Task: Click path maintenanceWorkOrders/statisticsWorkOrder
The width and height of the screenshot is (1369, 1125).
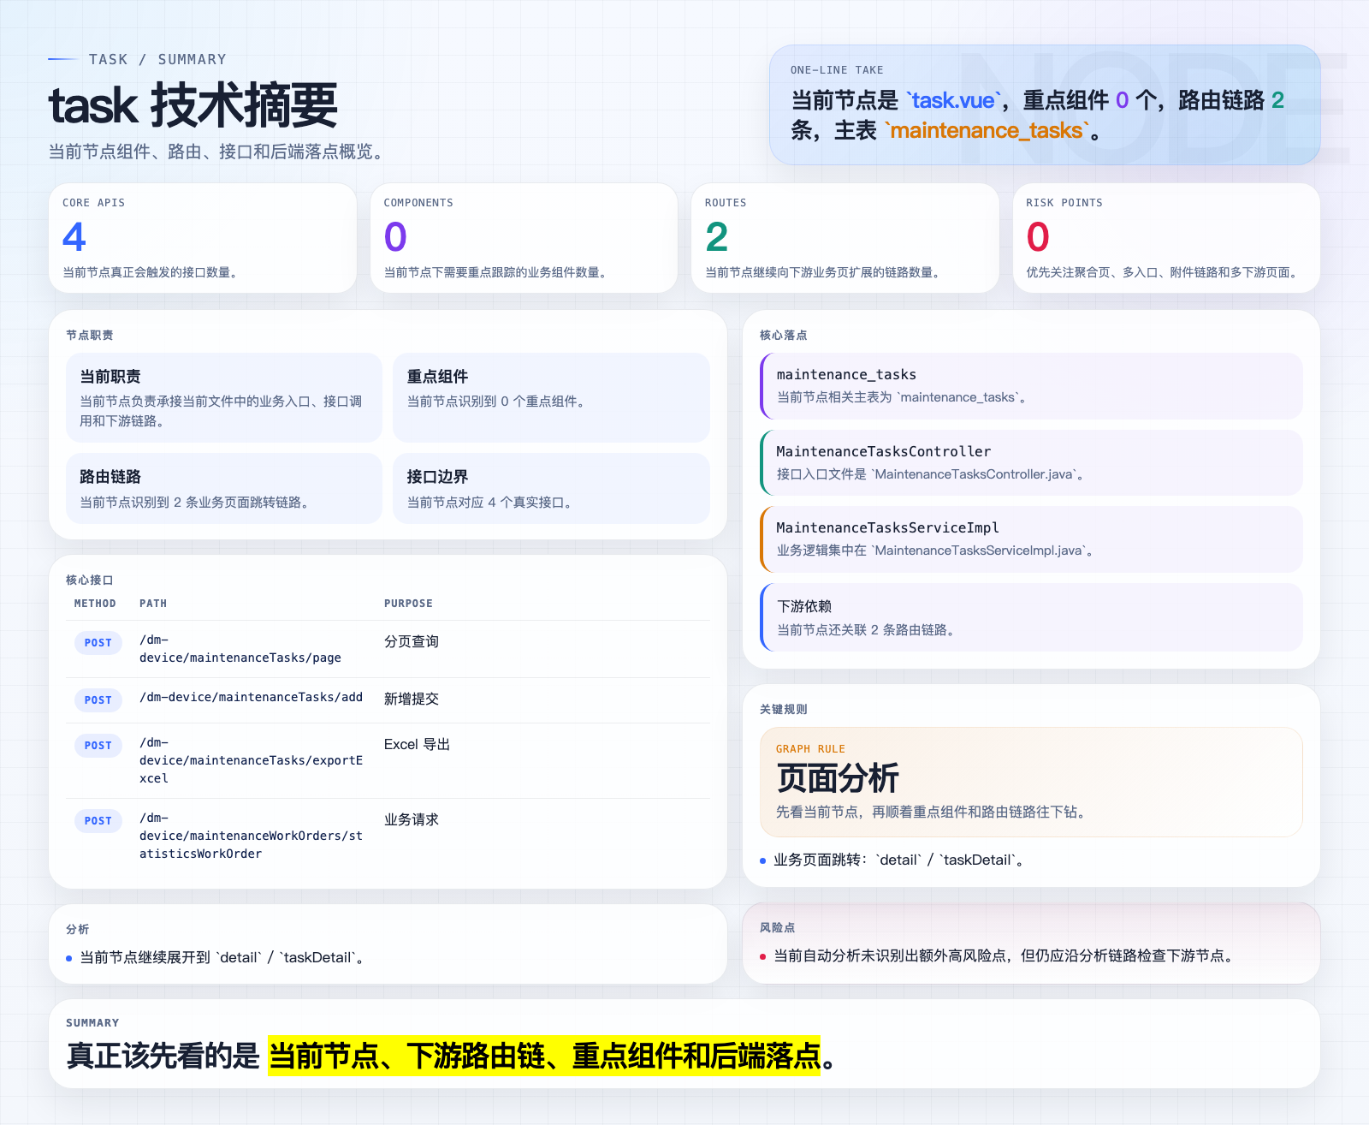Action: pos(252,836)
